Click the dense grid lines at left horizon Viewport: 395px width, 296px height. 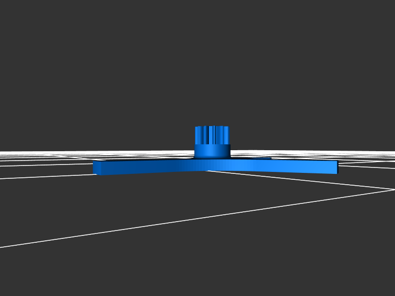click(30, 154)
